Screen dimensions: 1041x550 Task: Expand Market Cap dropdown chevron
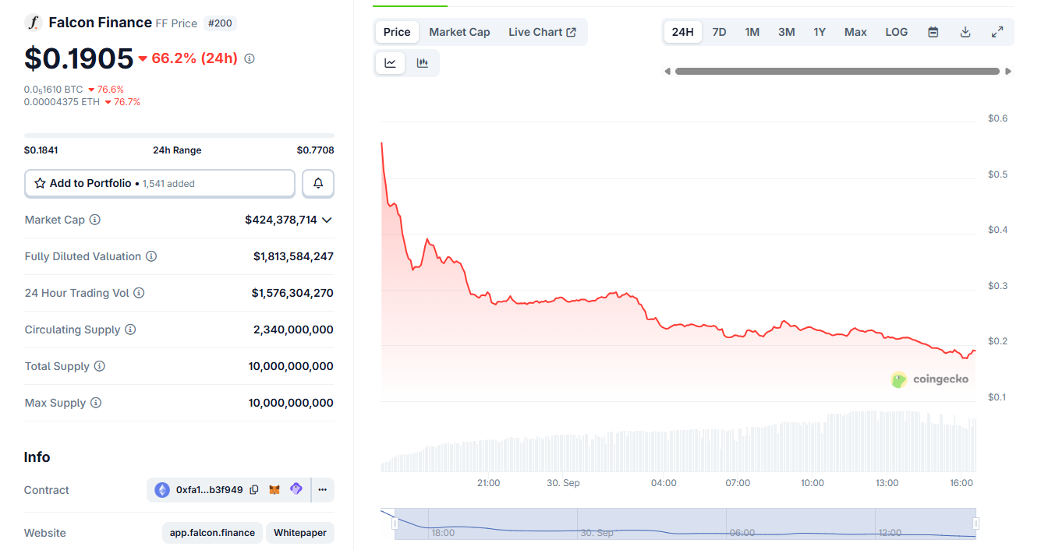(327, 220)
